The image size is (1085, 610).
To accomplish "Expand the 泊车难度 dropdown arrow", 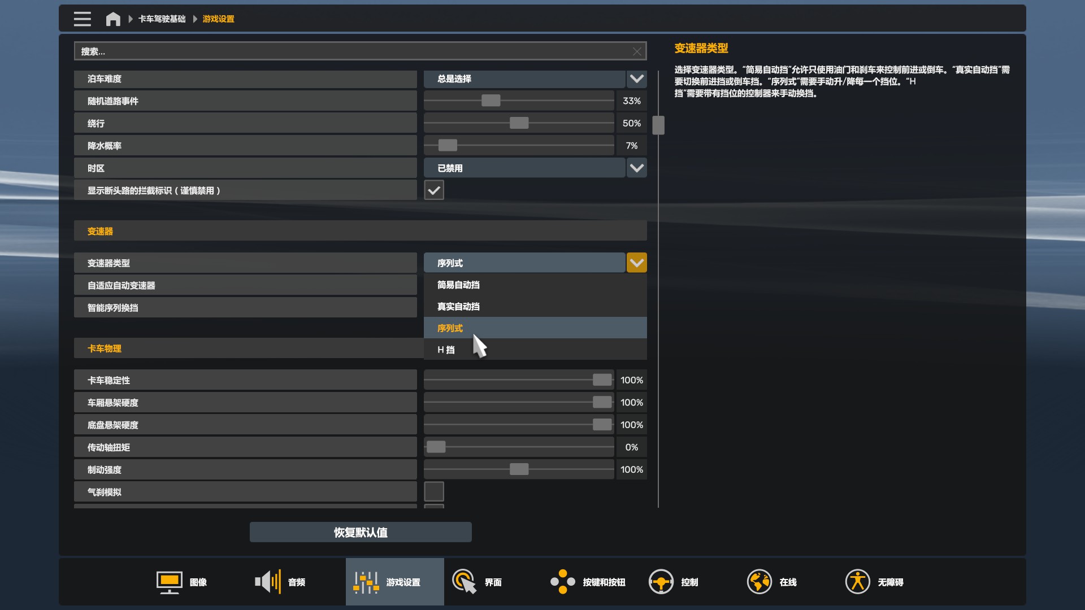I will [636, 79].
